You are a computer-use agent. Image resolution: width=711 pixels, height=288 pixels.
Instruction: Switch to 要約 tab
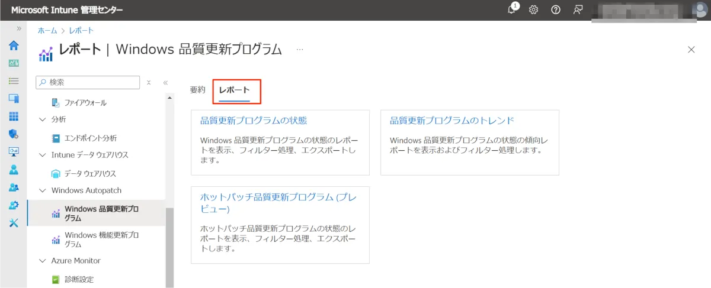pos(197,90)
